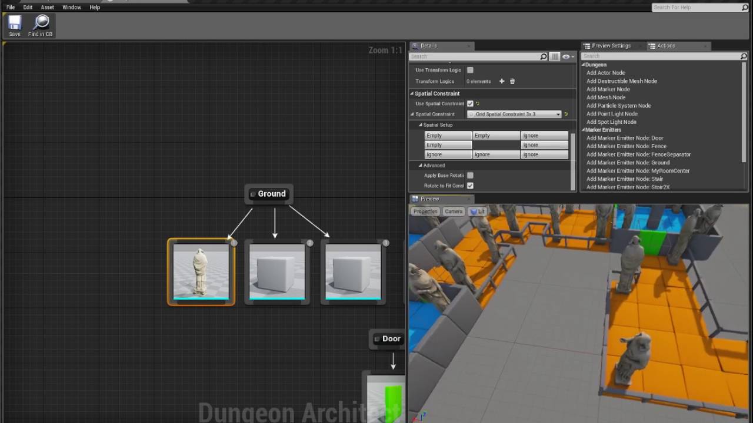Screen dimensions: 753x423
Task: Reset Use Spatial Constraint to default arrow
Action: coord(478,103)
